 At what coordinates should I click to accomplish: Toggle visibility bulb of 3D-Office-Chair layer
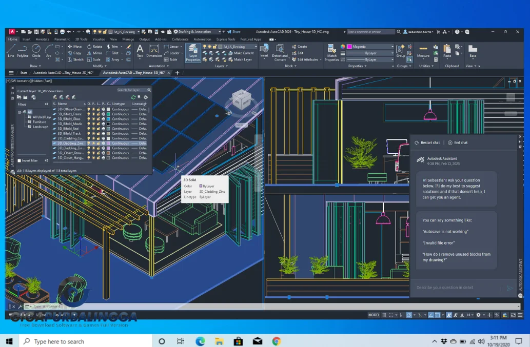(89, 109)
